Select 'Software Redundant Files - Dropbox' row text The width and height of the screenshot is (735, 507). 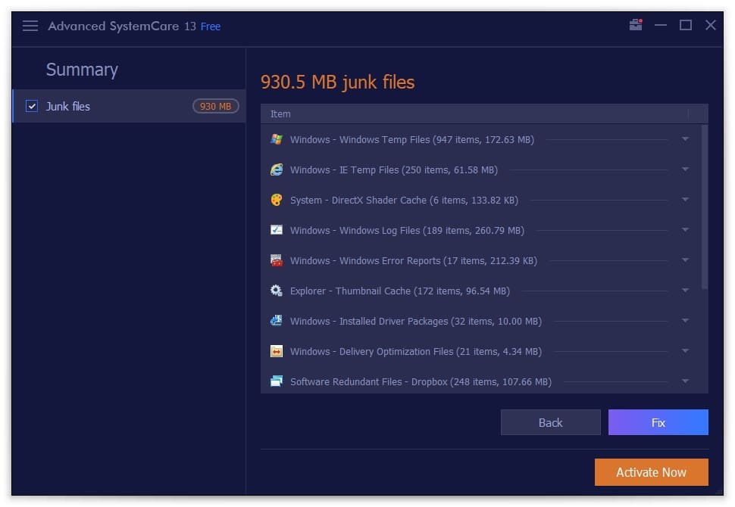(x=421, y=381)
